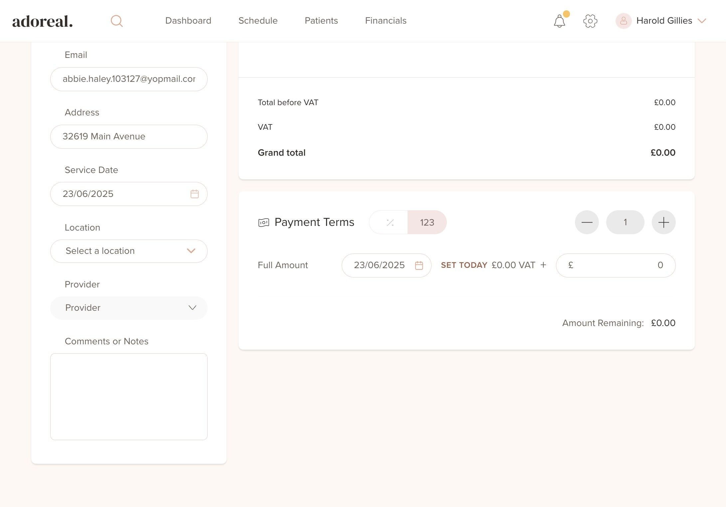Screen dimensions: 726x507
Task: Click the Harold Gillies avatar icon
Action: [624, 21]
